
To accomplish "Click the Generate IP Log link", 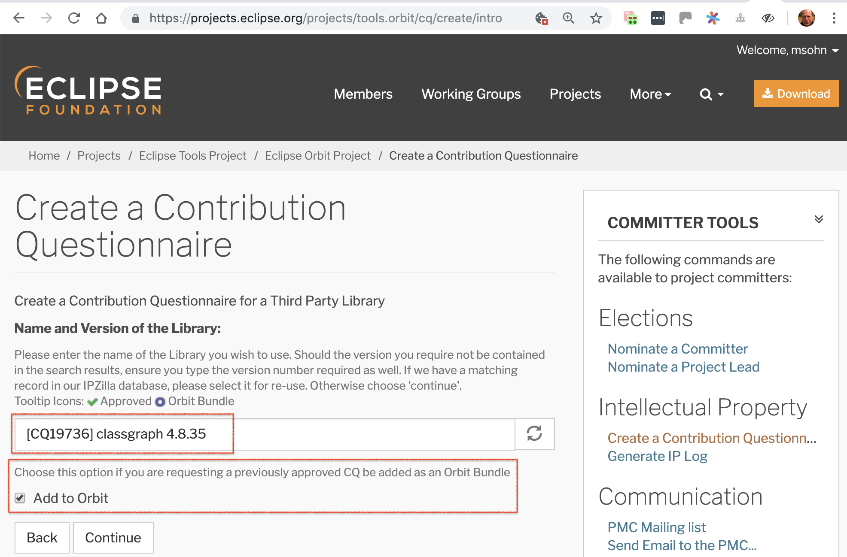I will click(657, 456).
